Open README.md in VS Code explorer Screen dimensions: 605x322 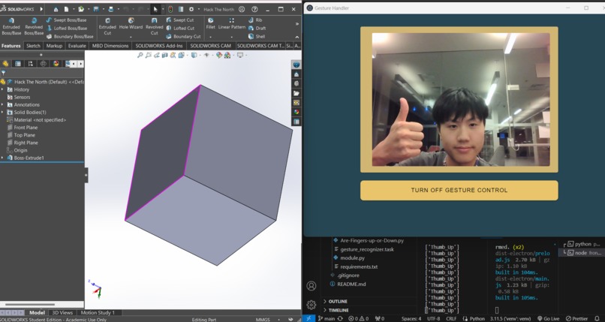coord(348,284)
